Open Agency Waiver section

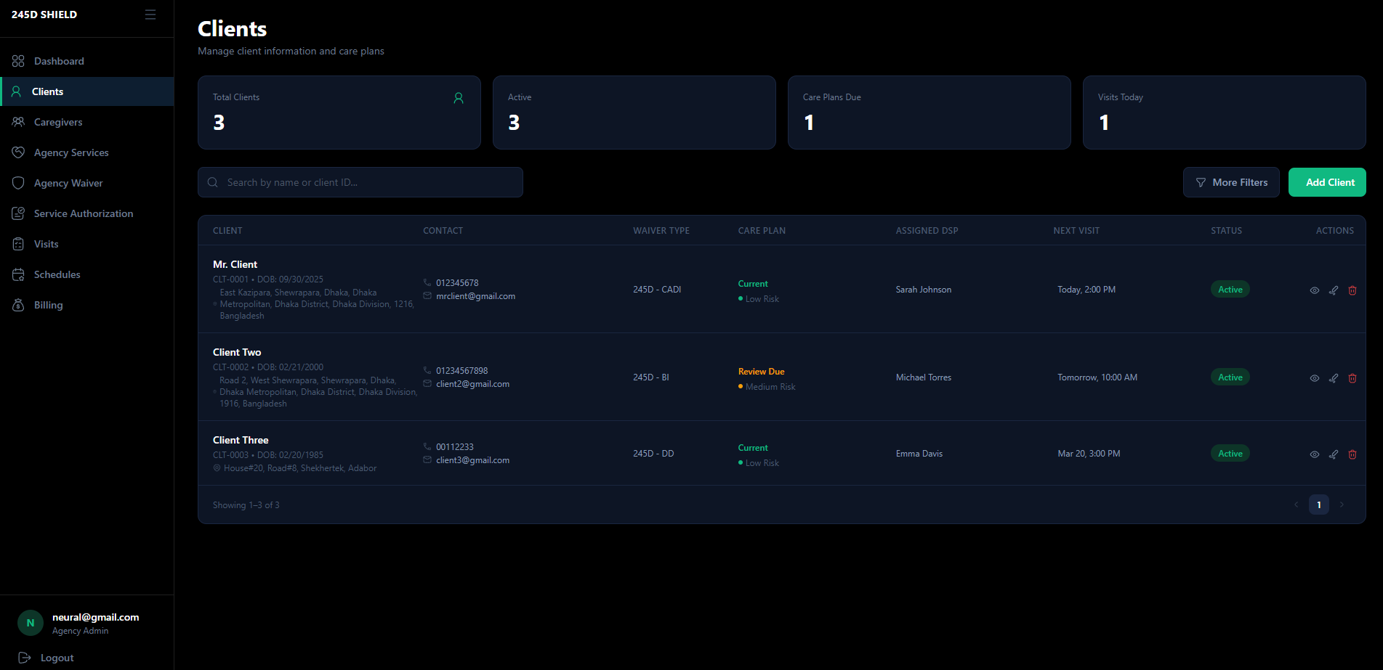coord(87,183)
